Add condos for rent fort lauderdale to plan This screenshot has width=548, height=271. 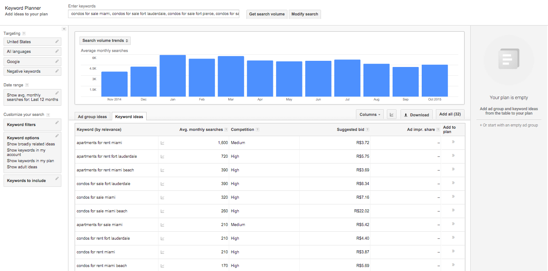[x=453, y=238]
